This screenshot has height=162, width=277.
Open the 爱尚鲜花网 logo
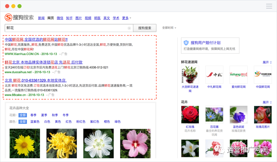[238, 74]
